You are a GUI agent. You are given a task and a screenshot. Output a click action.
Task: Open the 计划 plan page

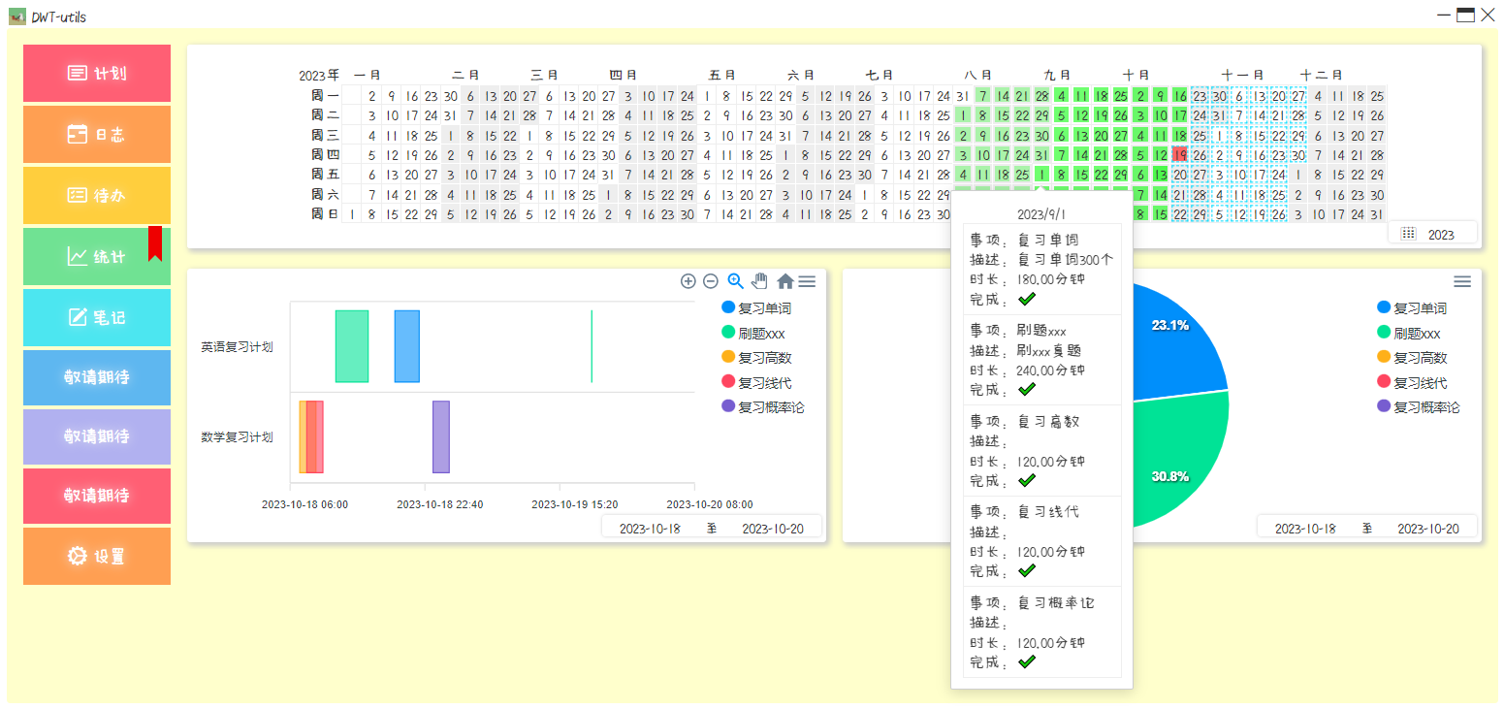coord(97,73)
